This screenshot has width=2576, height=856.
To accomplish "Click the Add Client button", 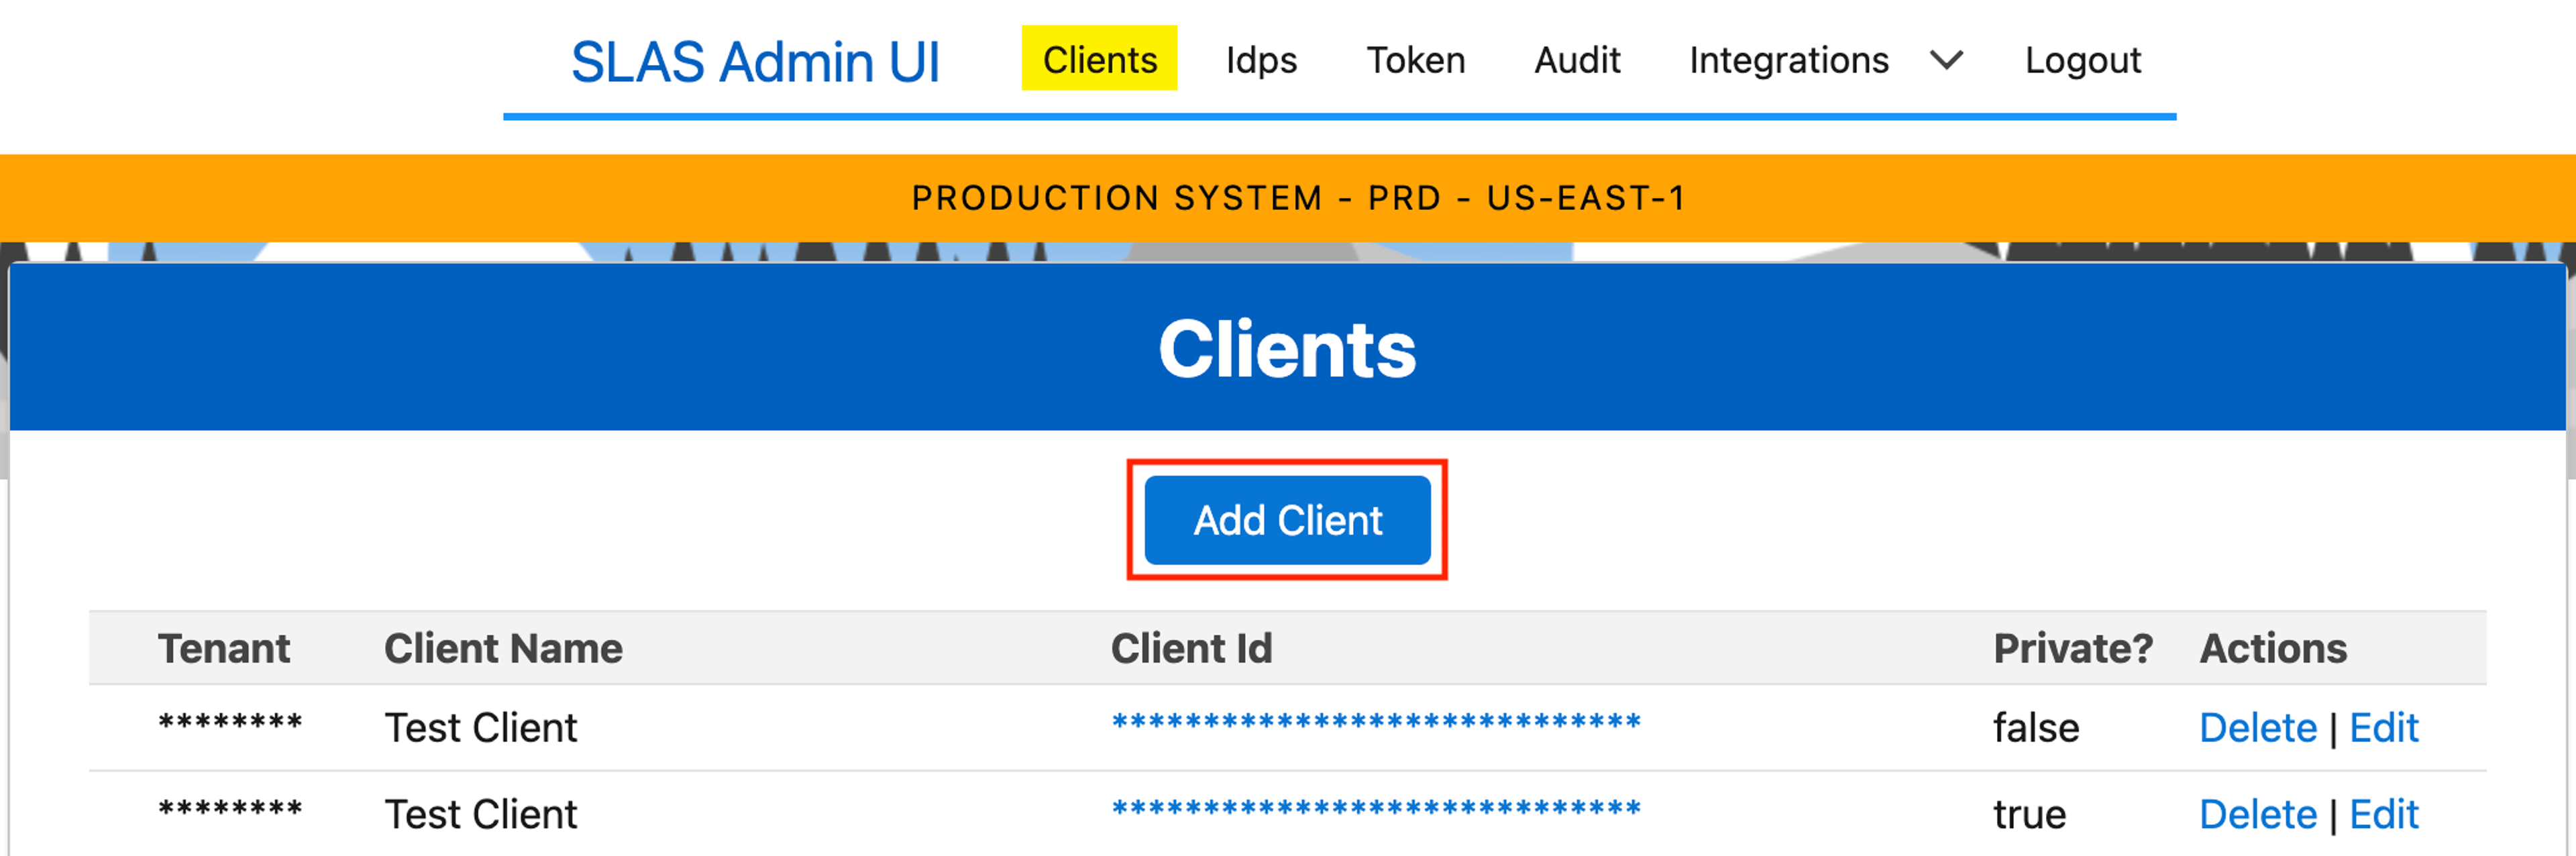I will [1287, 520].
